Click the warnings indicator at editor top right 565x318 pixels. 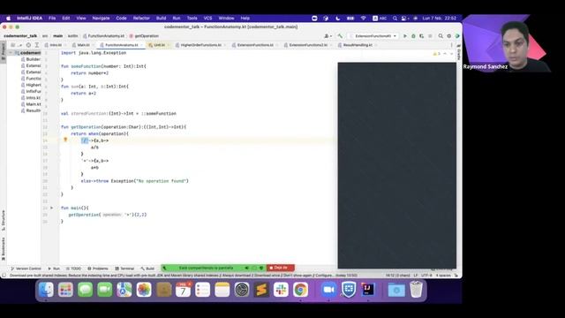(437, 54)
